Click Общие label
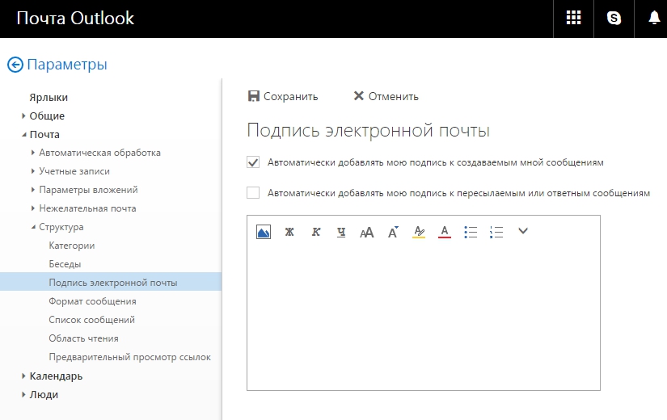Image resolution: width=667 pixels, height=420 pixels. tap(47, 116)
